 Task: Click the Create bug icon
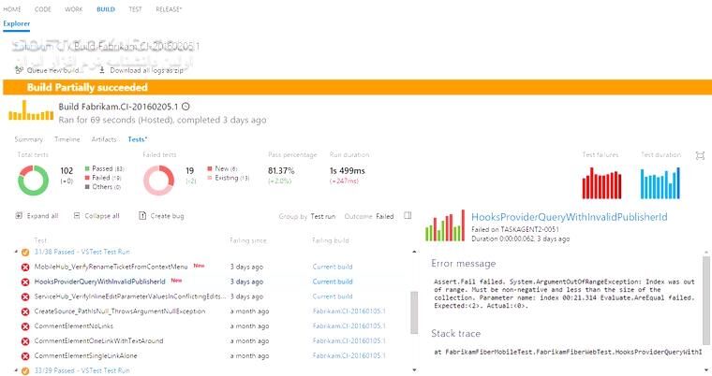click(141, 215)
